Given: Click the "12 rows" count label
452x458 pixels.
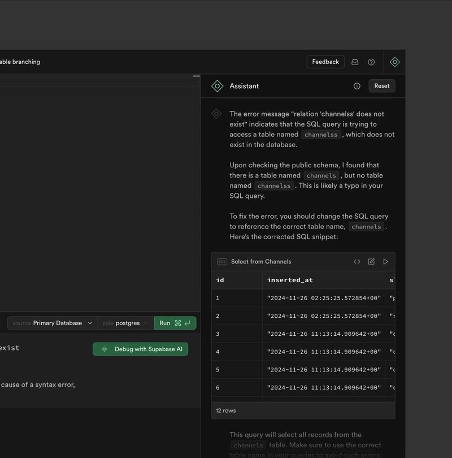Looking at the screenshot, I should (x=226, y=411).
